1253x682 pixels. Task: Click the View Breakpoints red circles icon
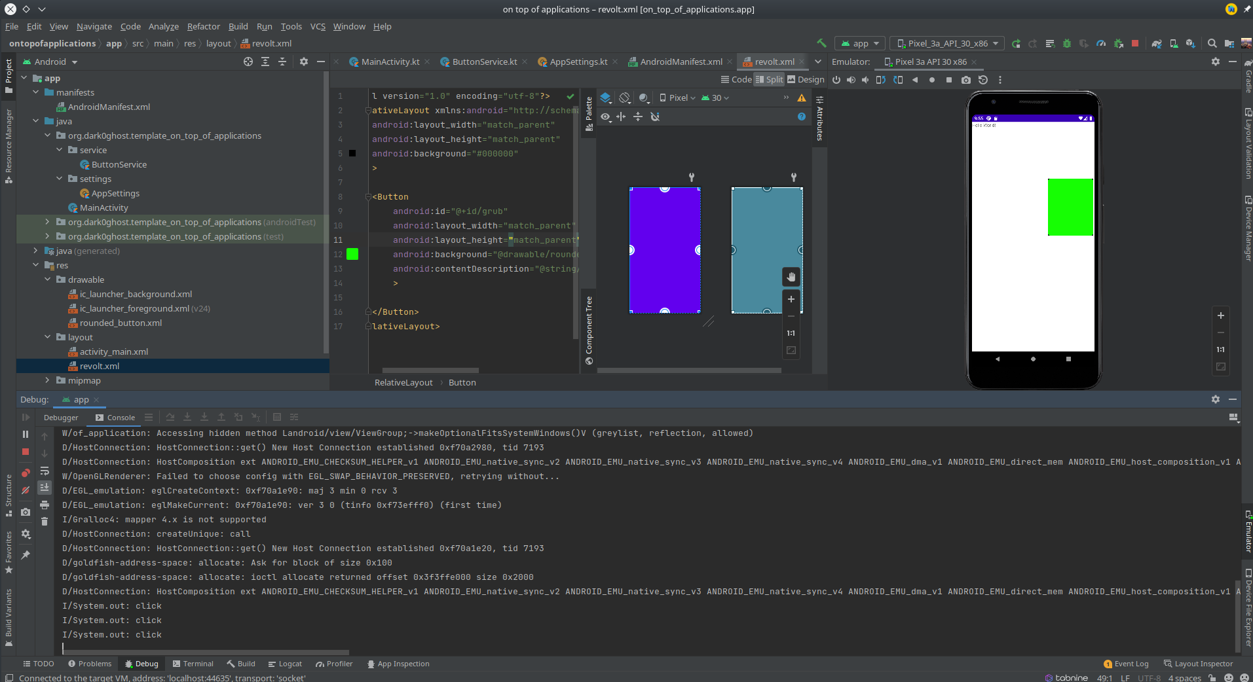pyautogui.click(x=26, y=473)
